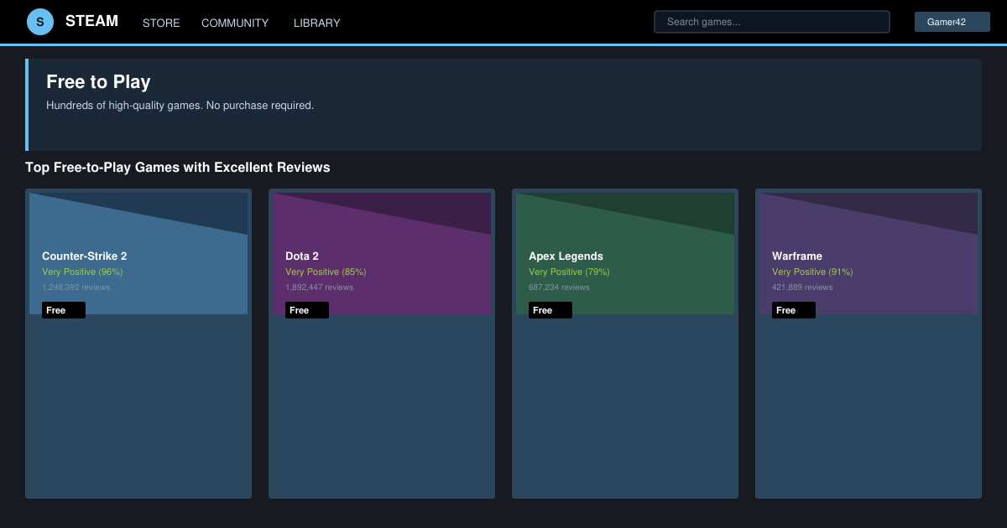The height and width of the screenshot is (528, 1007).
Task: Open the Apex Legends game banner
Action: pos(625,253)
